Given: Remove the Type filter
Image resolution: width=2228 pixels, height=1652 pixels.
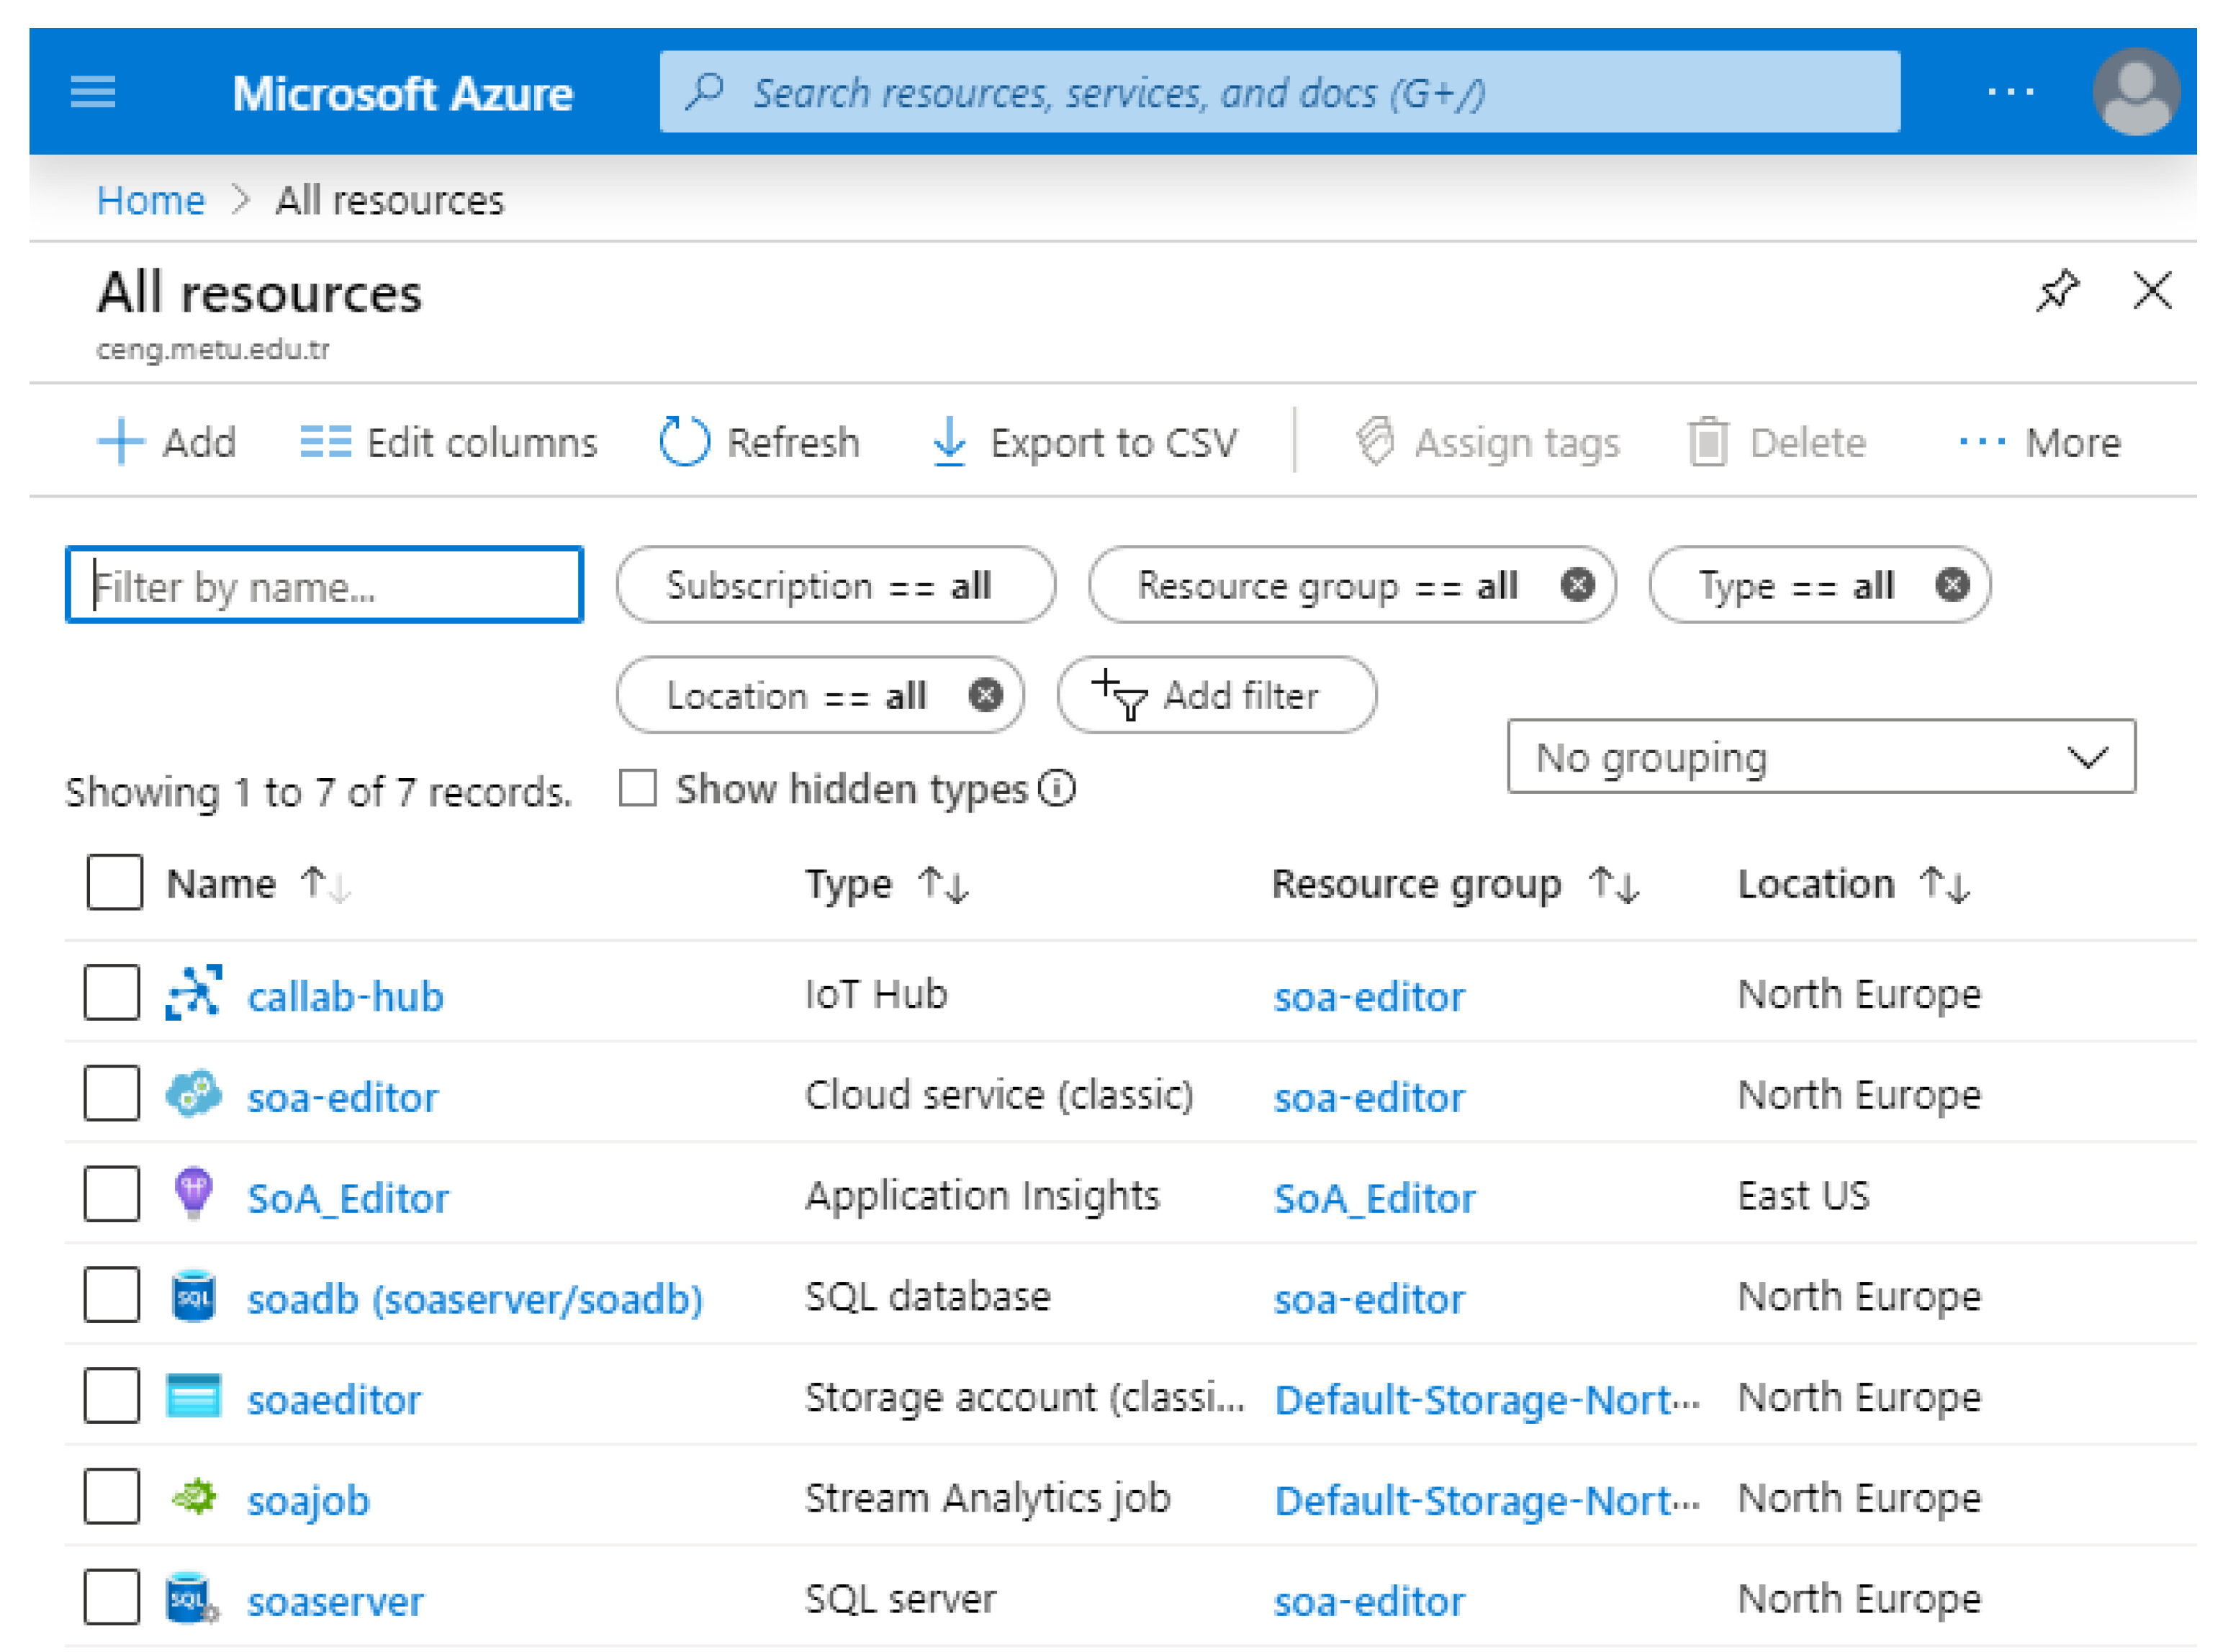Looking at the screenshot, I should 1952,584.
